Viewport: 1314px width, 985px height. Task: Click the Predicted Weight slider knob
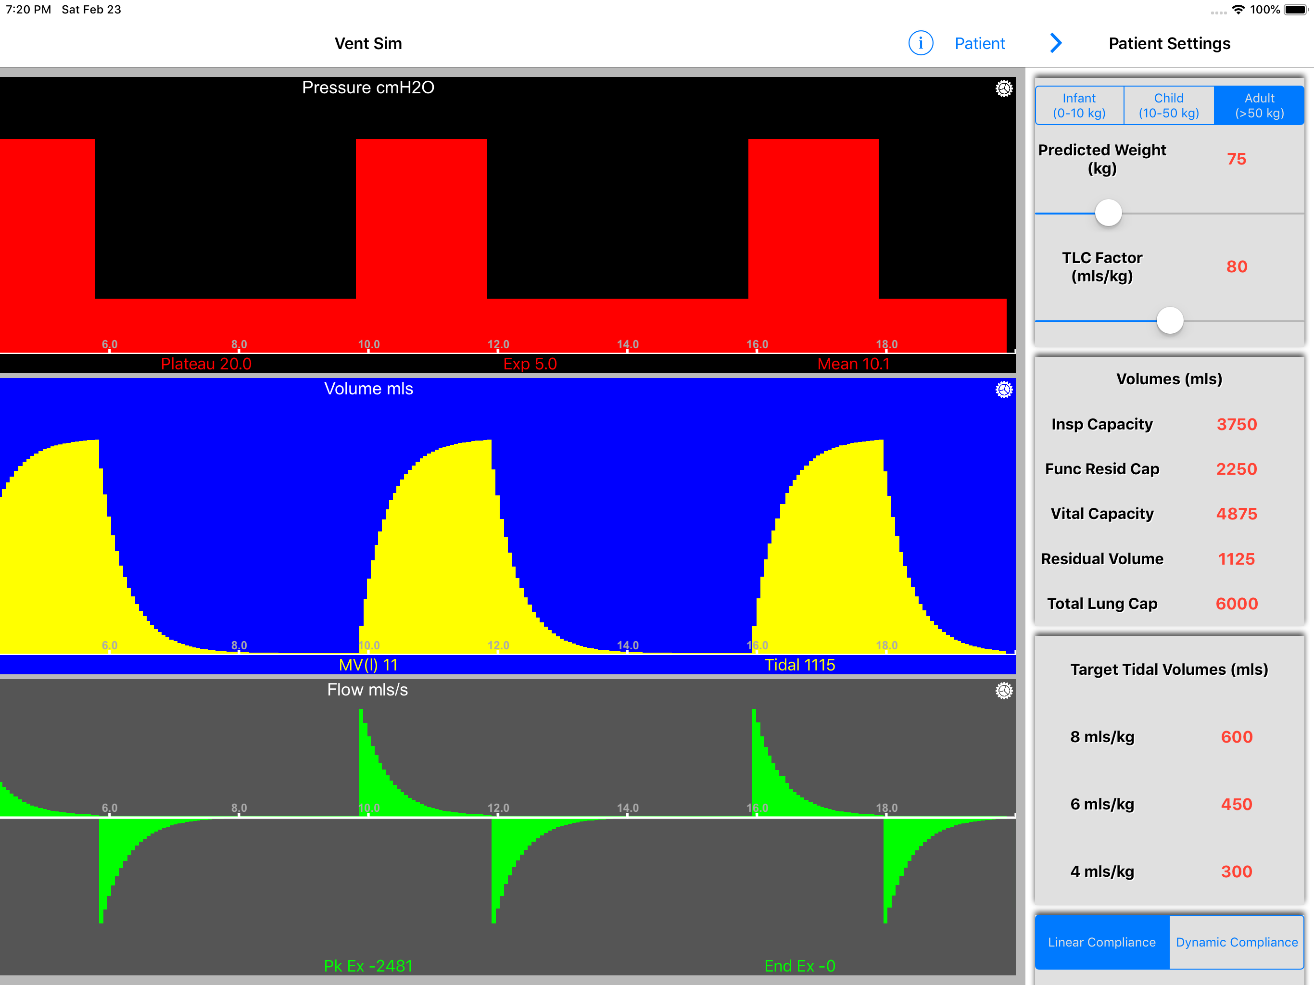(1108, 213)
